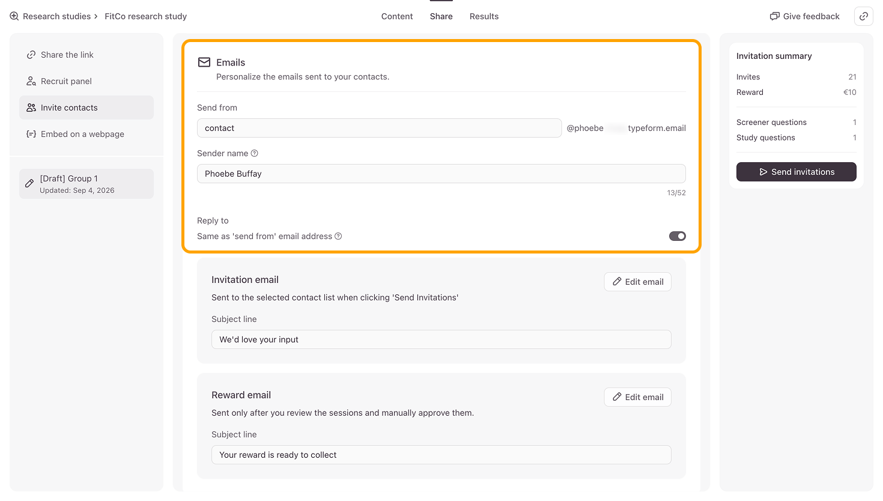Click the Phoebe Buffay sender name field
The image size is (883, 501).
[x=441, y=174]
